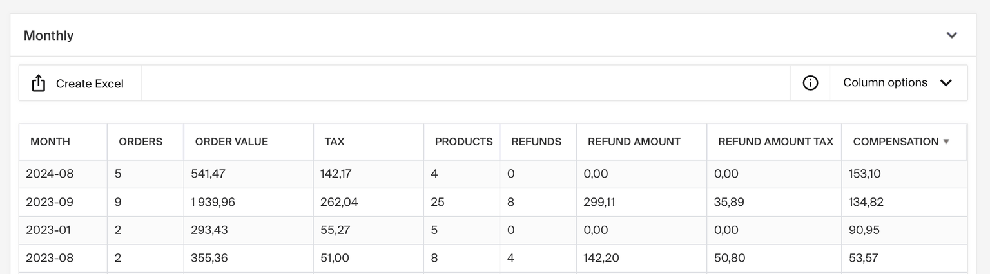Click the Order Value column header
Viewport: 990px width, 274px height.
[231, 142]
